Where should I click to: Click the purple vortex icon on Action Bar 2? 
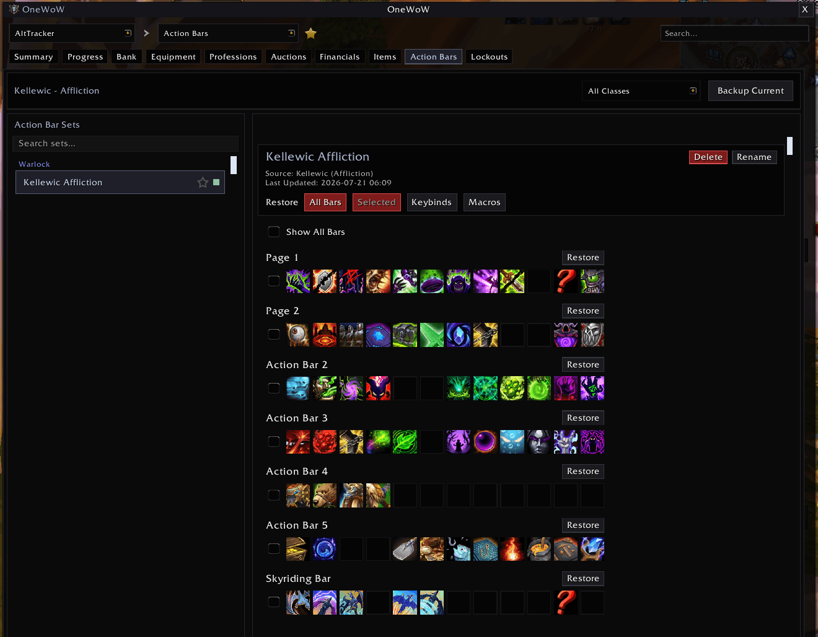coord(351,389)
